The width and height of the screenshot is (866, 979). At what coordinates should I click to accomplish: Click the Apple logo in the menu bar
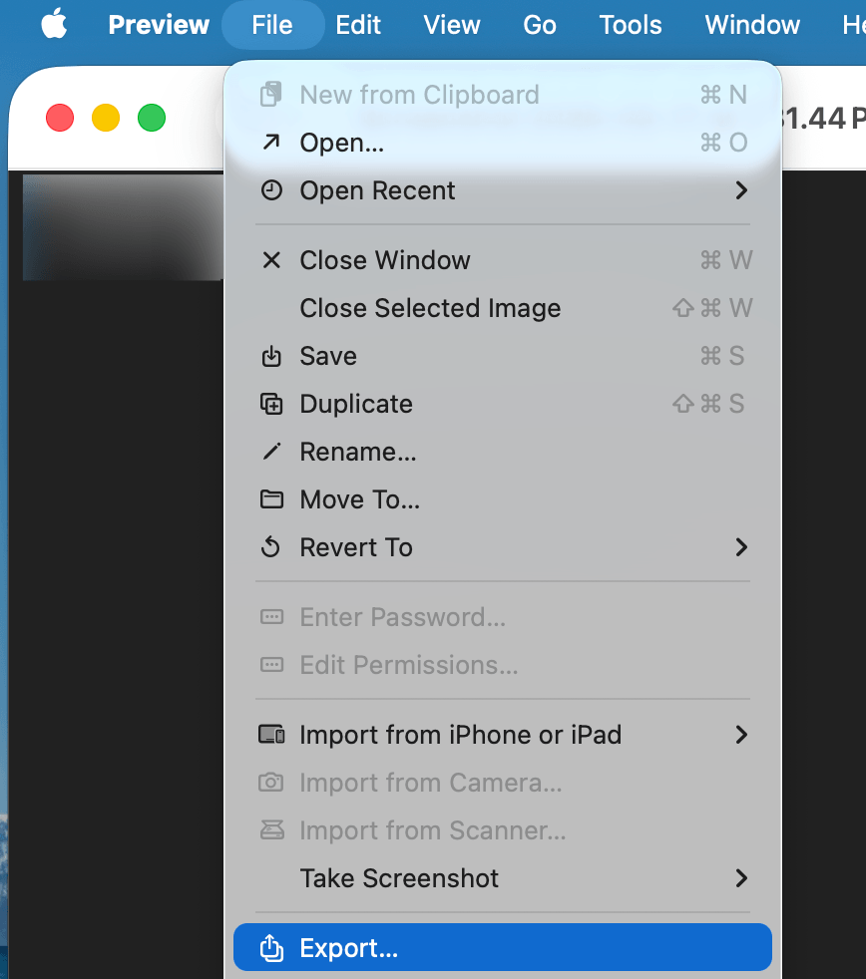click(54, 25)
